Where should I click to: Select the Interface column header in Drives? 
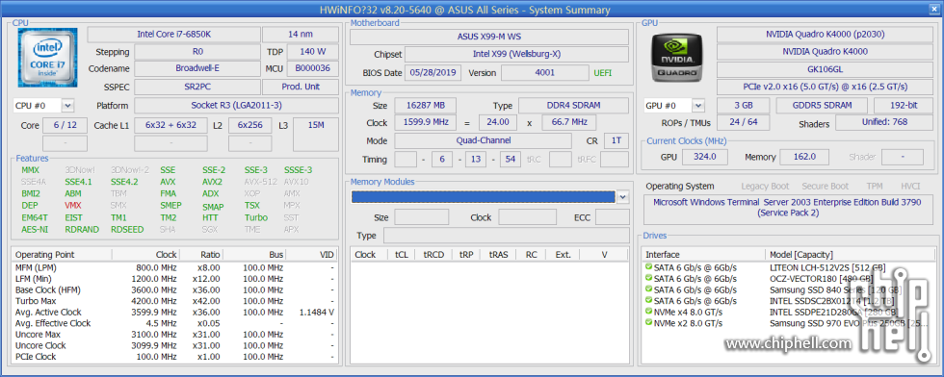tap(704, 254)
